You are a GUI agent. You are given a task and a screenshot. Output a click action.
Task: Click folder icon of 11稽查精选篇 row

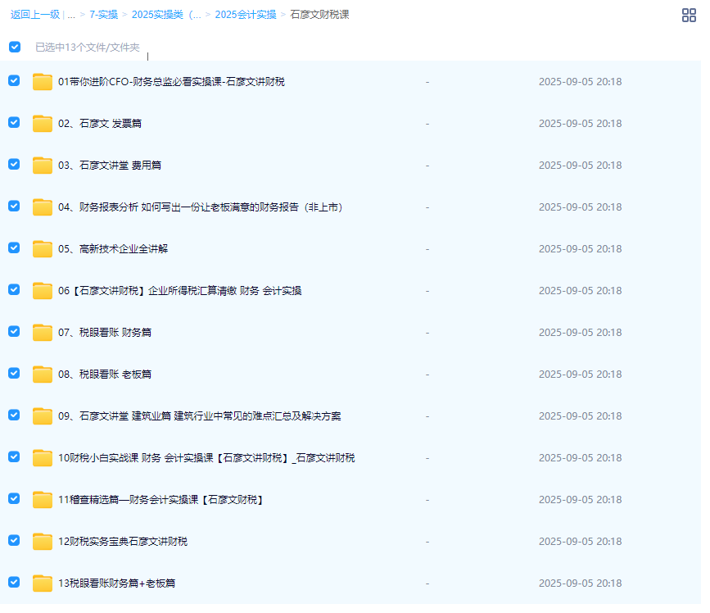(x=42, y=500)
